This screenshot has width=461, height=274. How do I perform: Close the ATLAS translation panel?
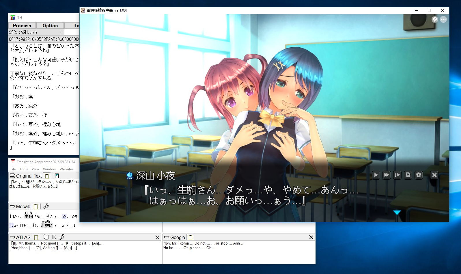(157, 237)
